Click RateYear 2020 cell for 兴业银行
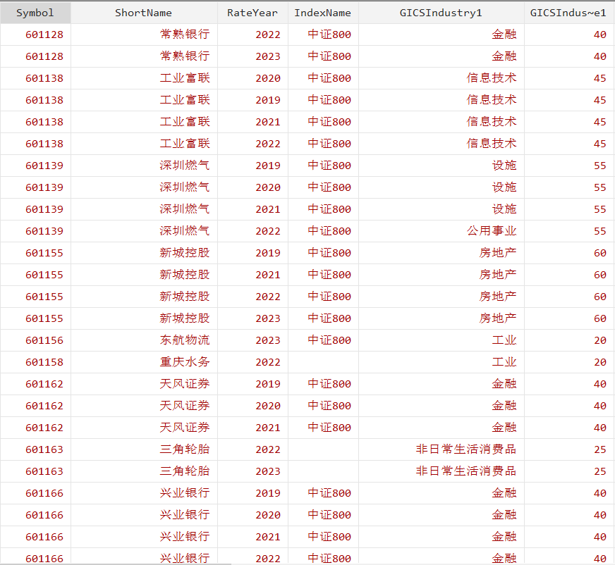Viewport: 615px width, 565px height. 252,515
